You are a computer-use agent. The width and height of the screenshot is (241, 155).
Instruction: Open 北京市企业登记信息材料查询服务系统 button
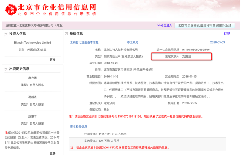click(205, 25)
